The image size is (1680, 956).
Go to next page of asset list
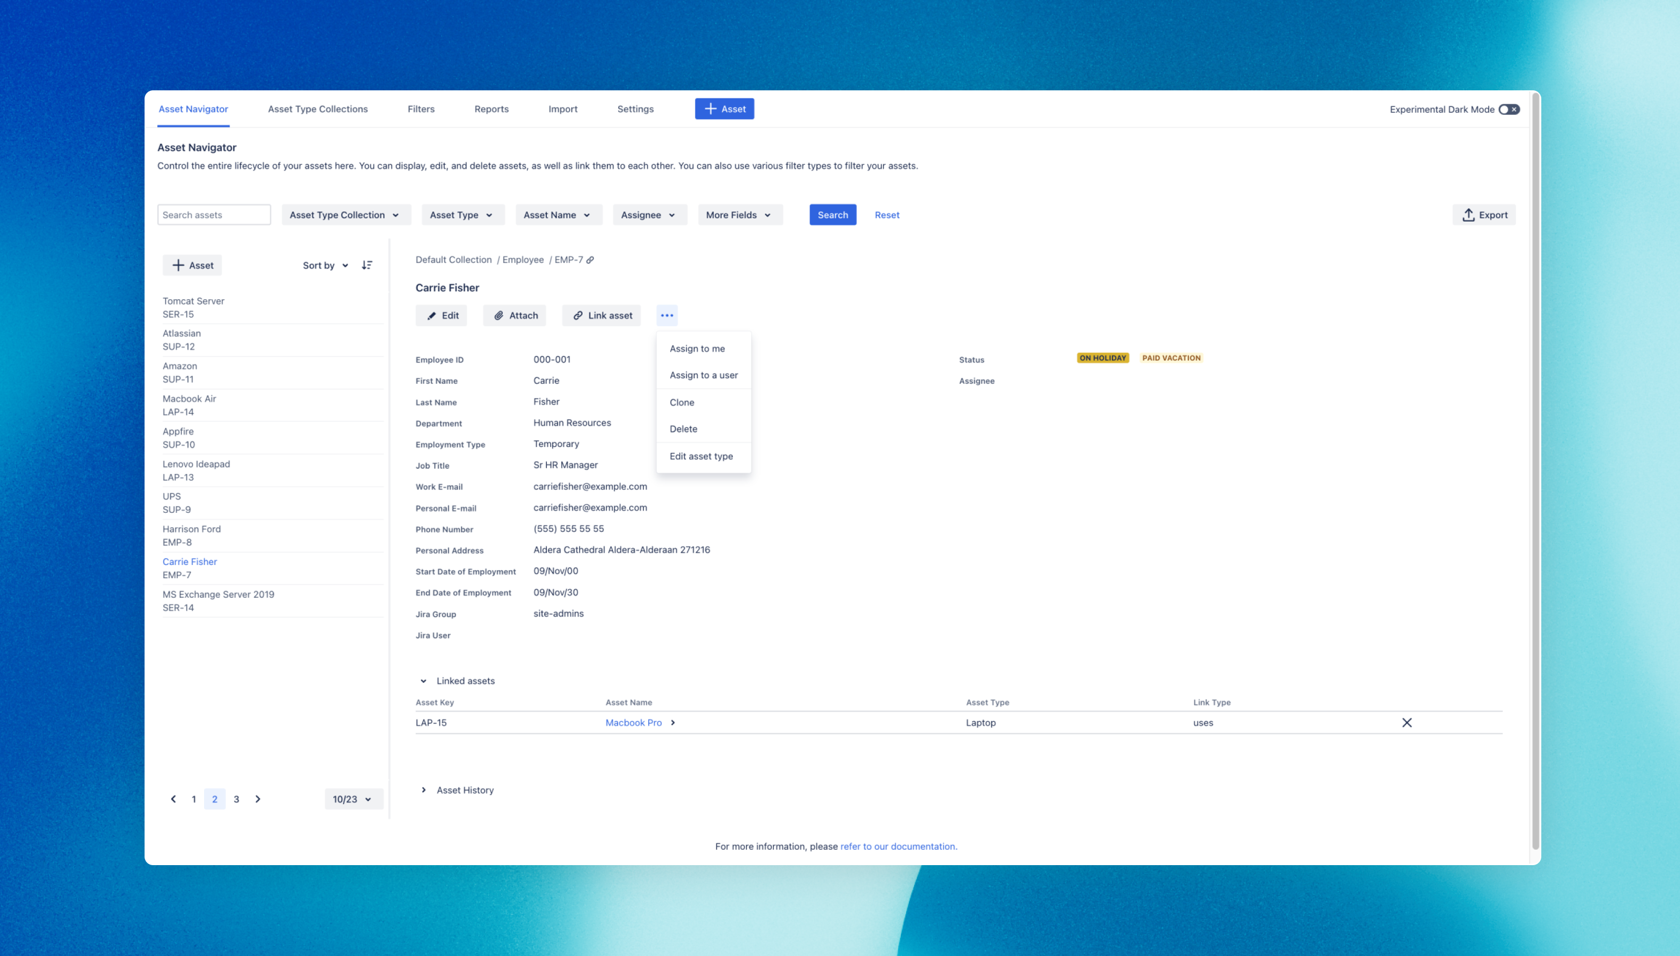pyautogui.click(x=258, y=799)
